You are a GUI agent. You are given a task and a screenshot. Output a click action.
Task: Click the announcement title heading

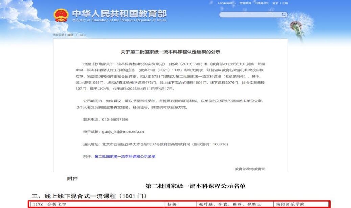pyautogui.click(x=170, y=52)
